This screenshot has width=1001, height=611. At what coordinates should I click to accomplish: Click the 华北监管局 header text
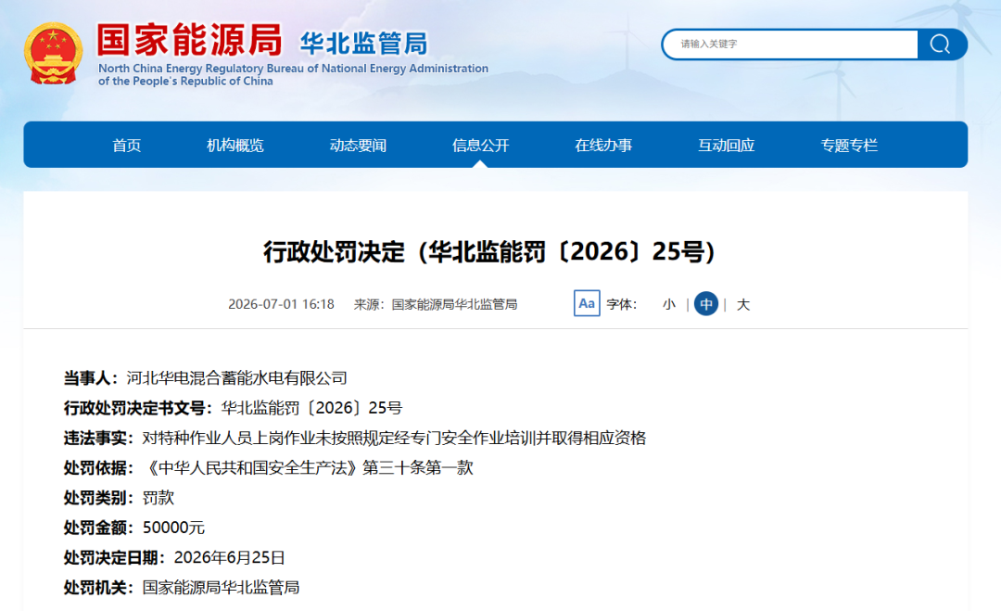click(364, 44)
